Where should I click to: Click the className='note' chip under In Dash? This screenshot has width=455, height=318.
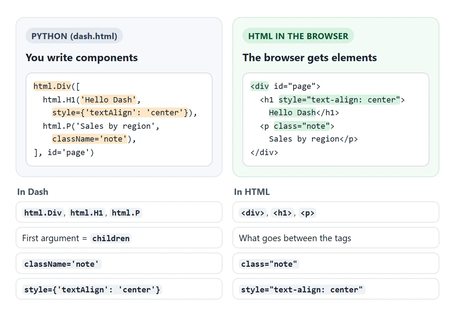pyautogui.click(x=62, y=264)
